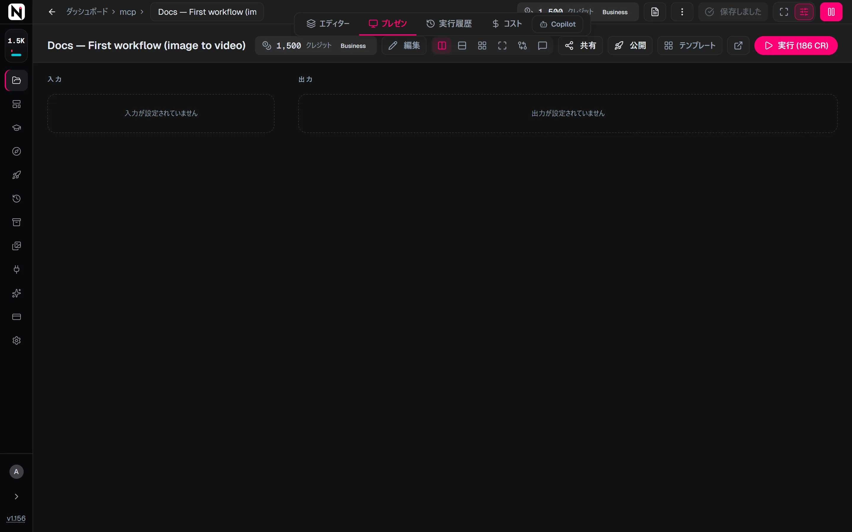
Task: Open the layout panels sidebar icon
Action: pyautogui.click(x=17, y=104)
